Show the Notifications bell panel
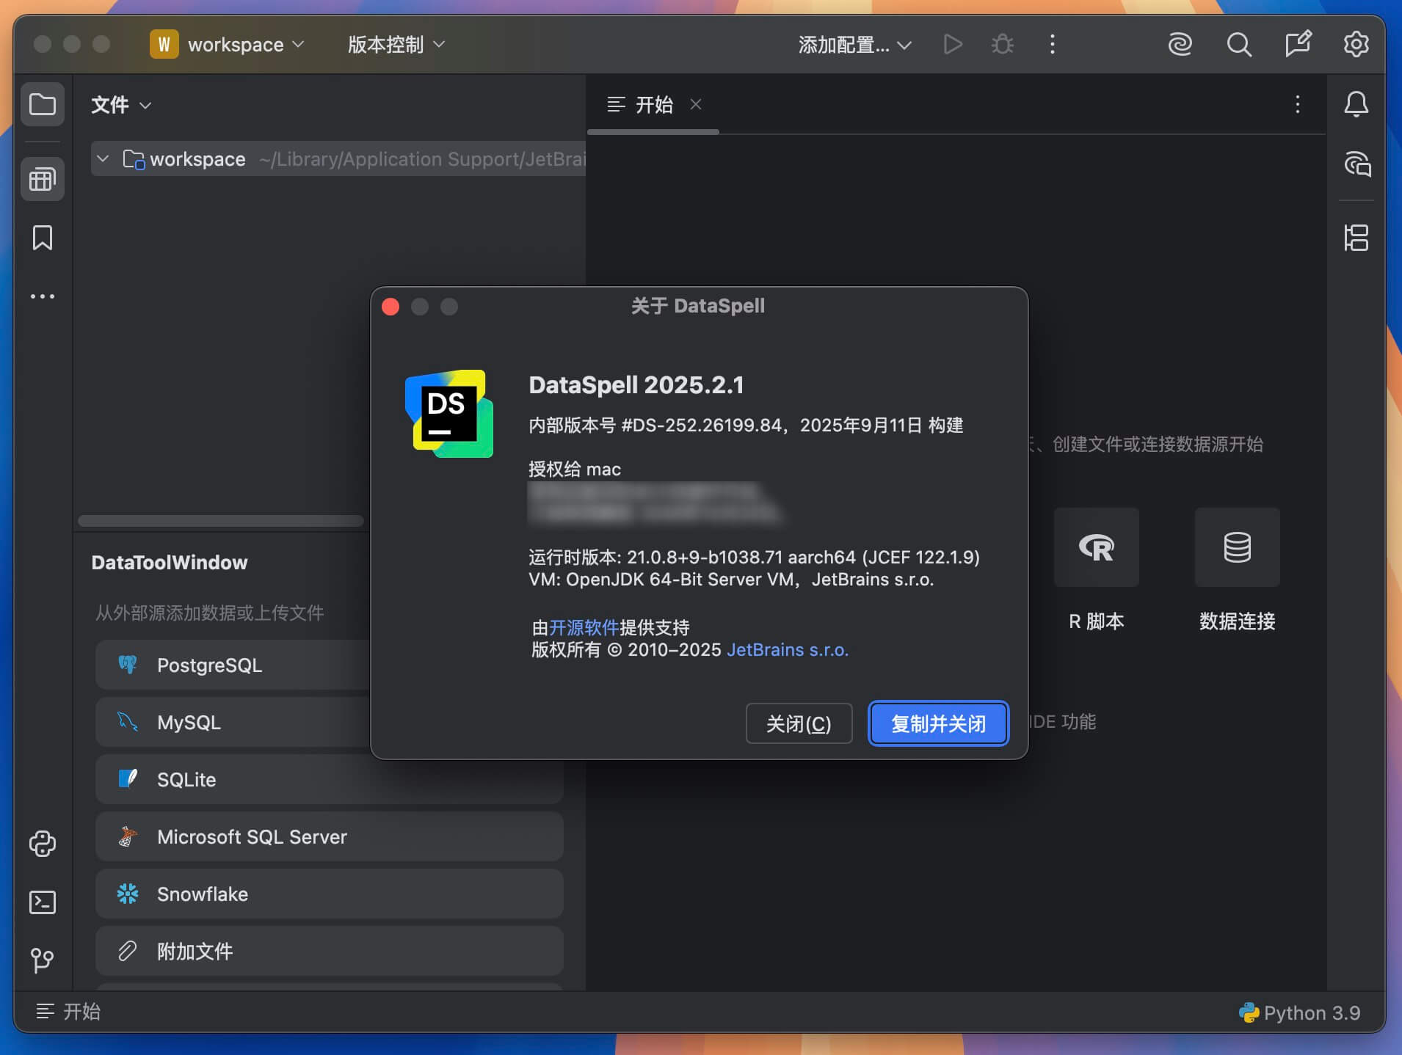The width and height of the screenshot is (1402, 1055). [1356, 104]
